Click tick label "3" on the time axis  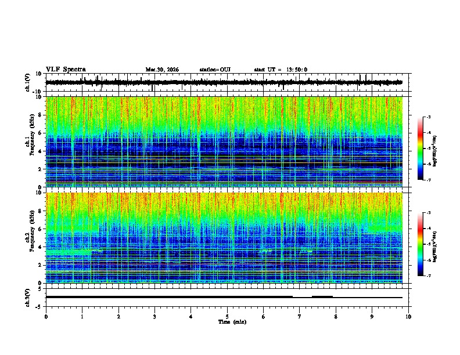click(154, 317)
